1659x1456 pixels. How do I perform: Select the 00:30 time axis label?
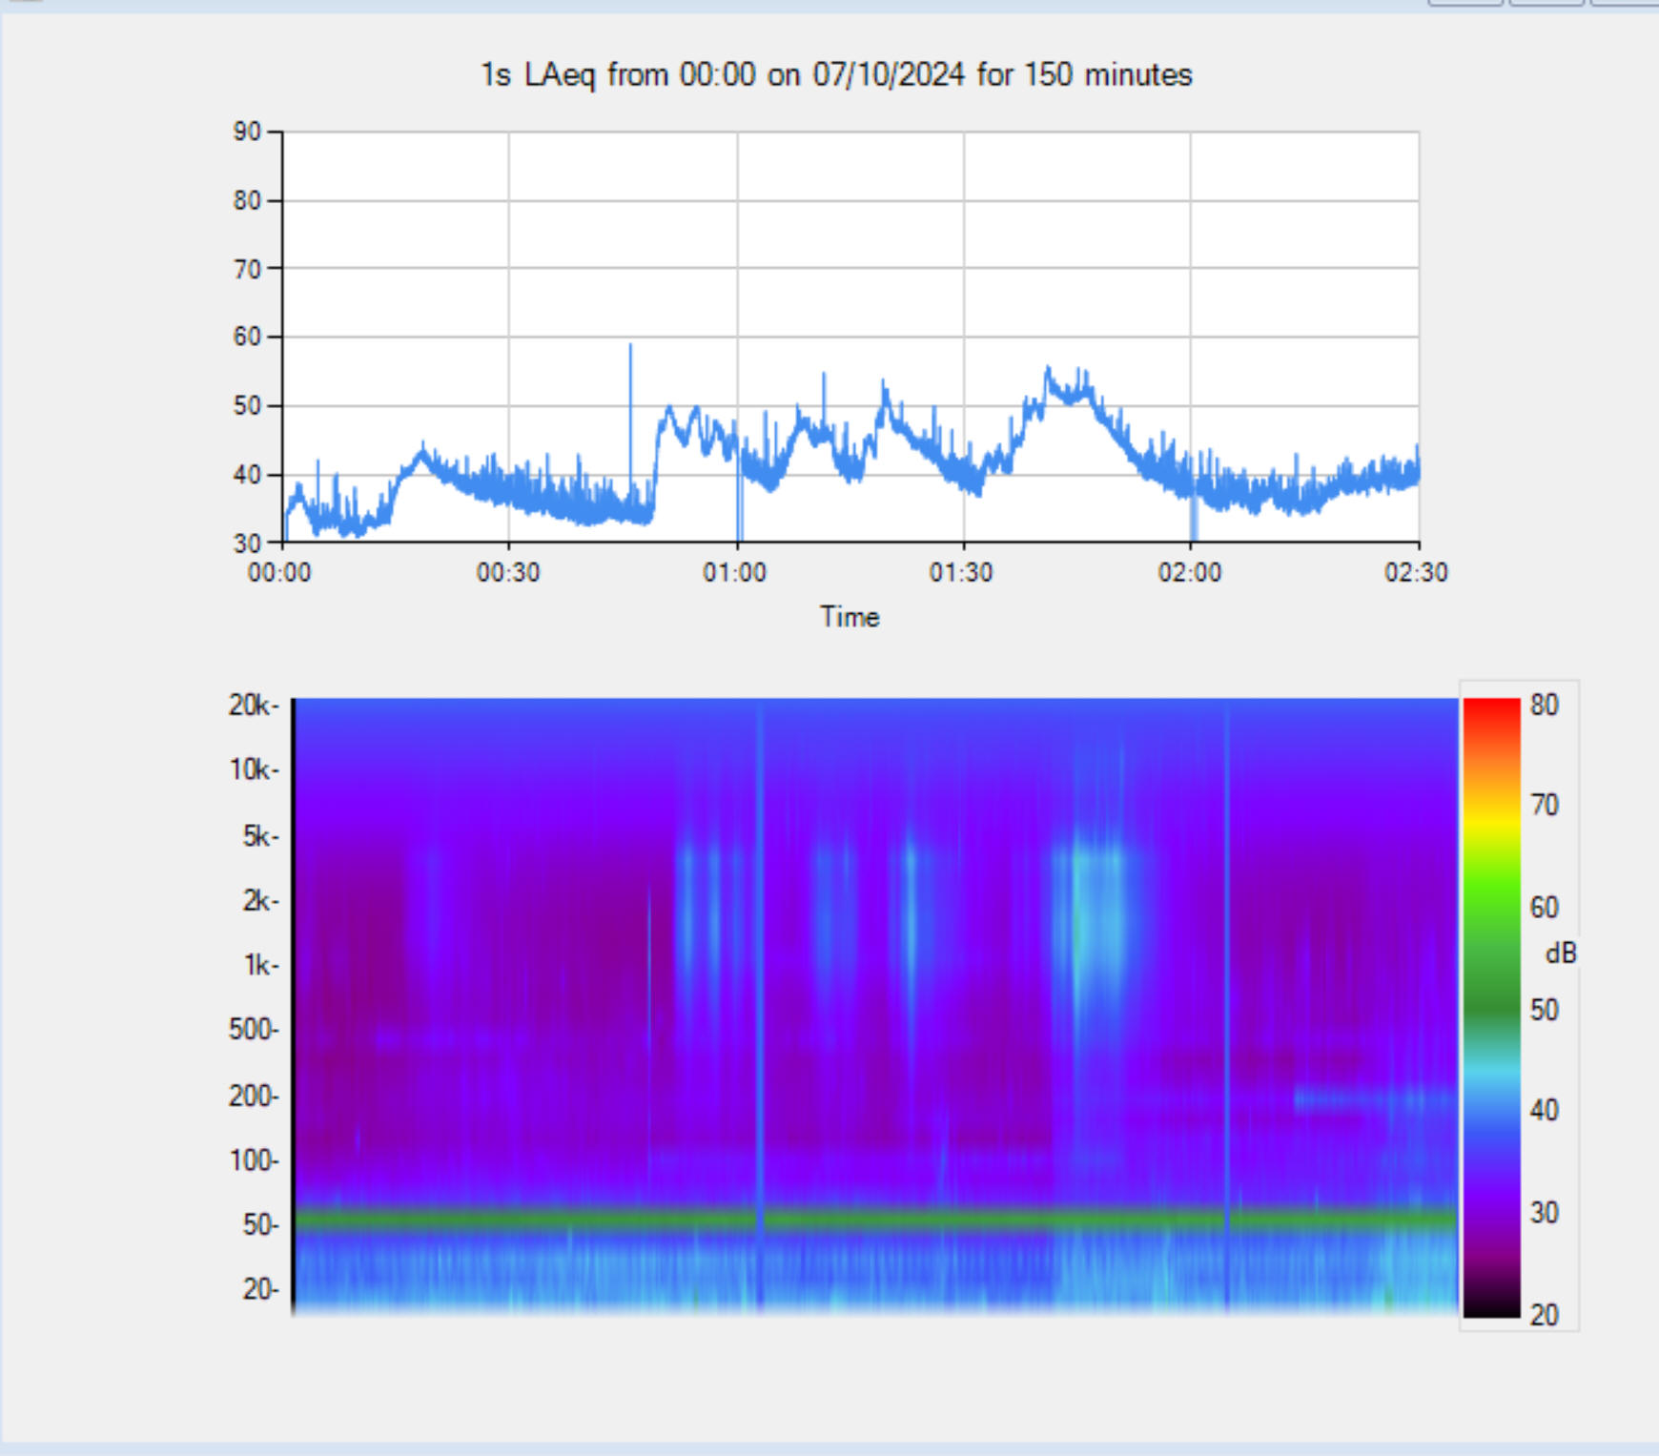coord(508,572)
